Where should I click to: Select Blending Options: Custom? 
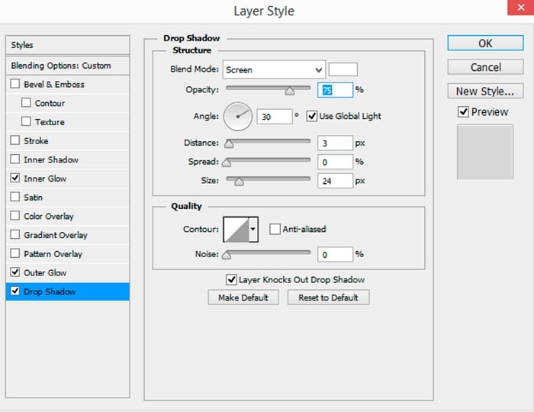tap(60, 66)
